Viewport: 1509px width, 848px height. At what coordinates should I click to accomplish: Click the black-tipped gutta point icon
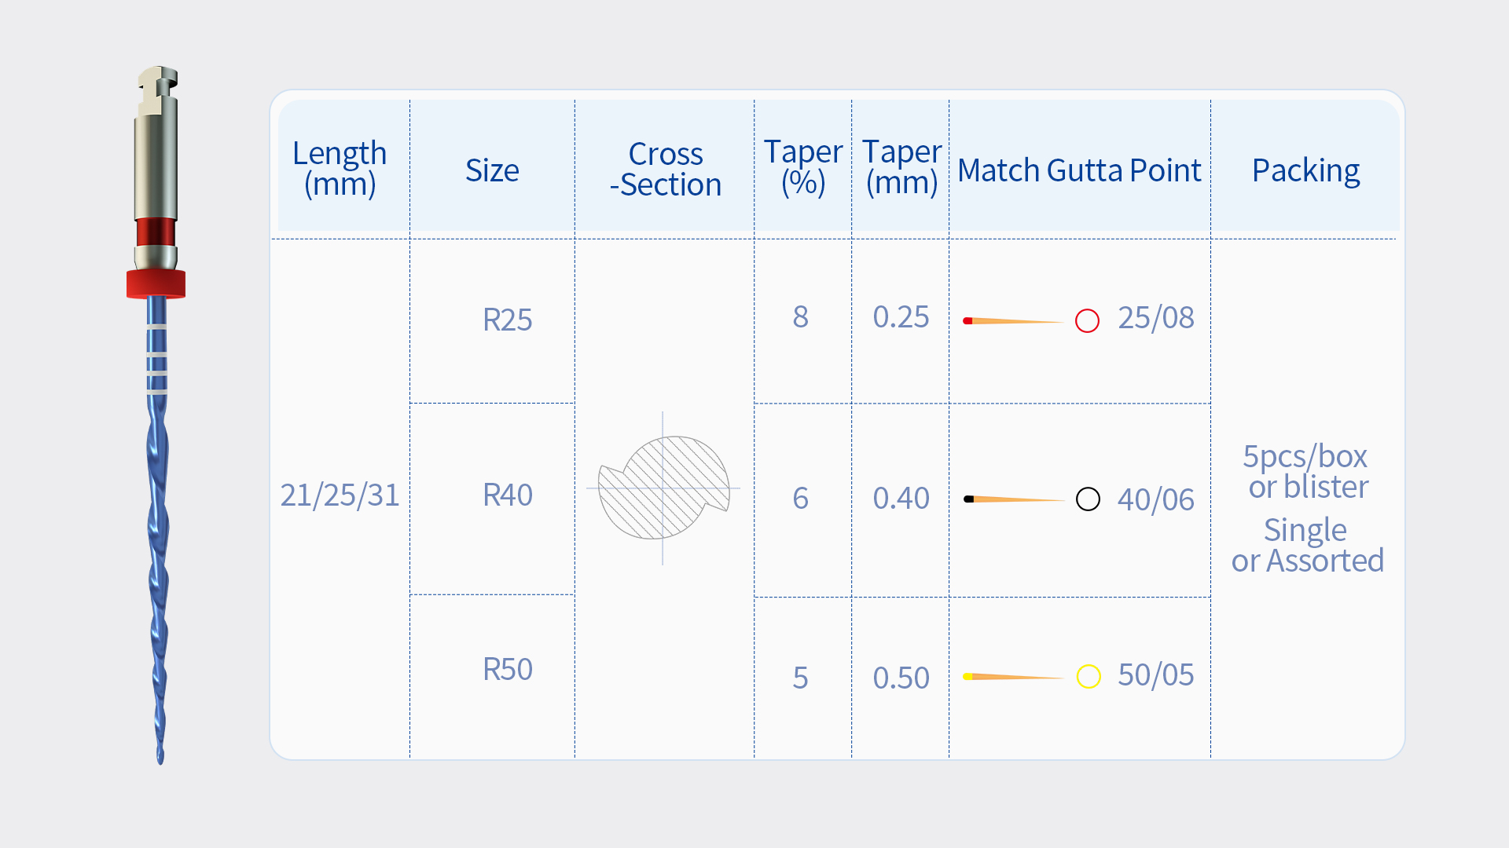pyautogui.click(x=1012, y=499)
